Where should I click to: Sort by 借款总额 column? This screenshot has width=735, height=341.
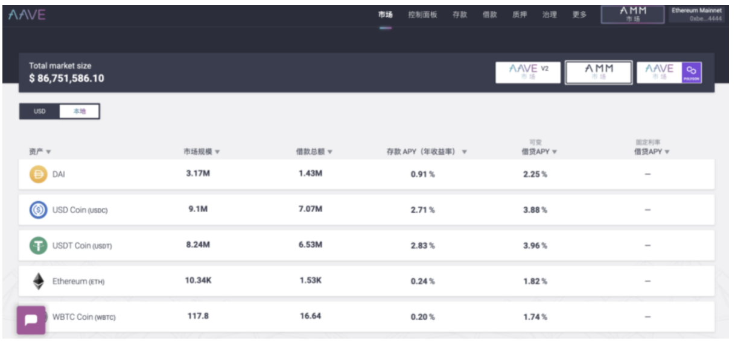pos(314,152)
